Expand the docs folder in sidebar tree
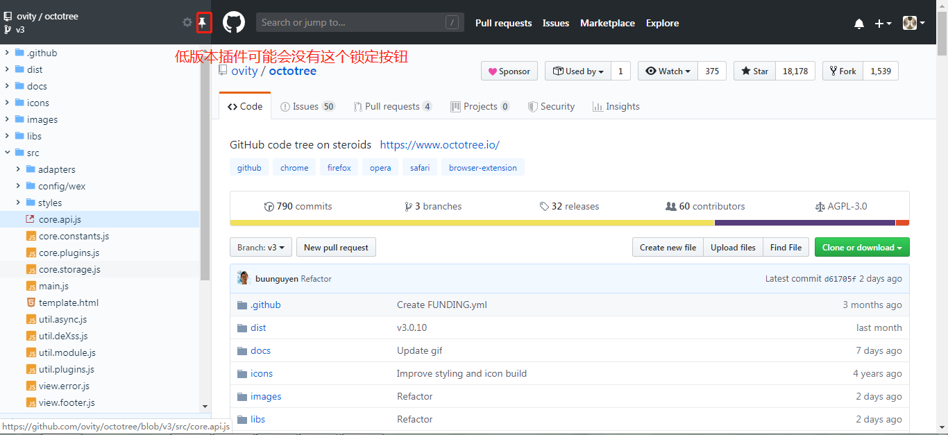 (x=8, y=86)
